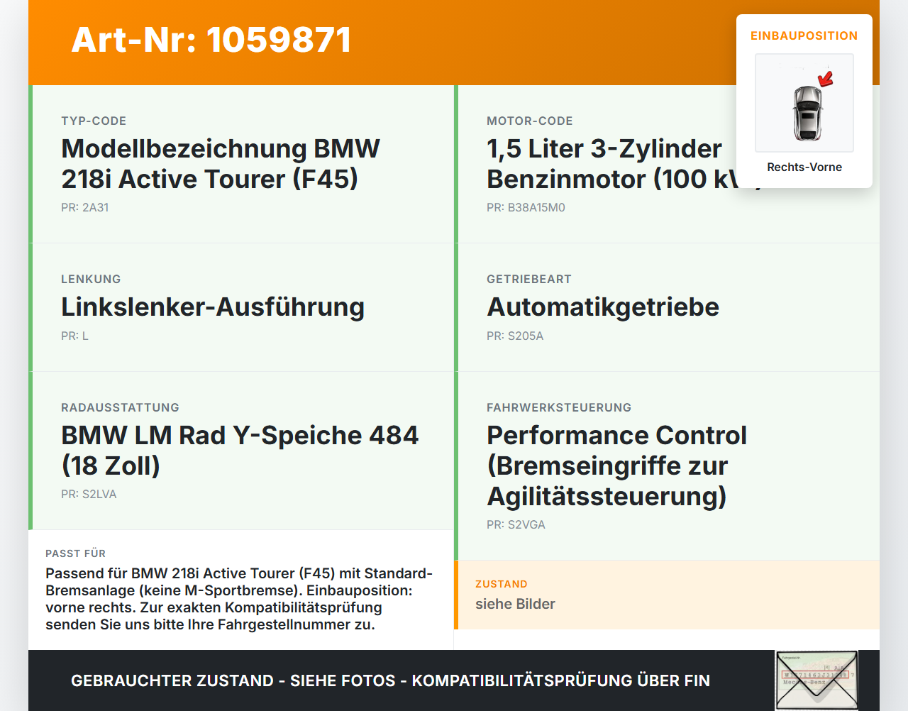Click the FAHRWERKSTEUERUNG label

(559, 407)
